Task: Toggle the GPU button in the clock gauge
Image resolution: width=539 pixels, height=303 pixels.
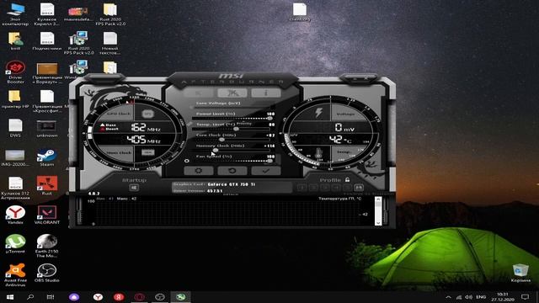Action: click(x=148, y=114)
